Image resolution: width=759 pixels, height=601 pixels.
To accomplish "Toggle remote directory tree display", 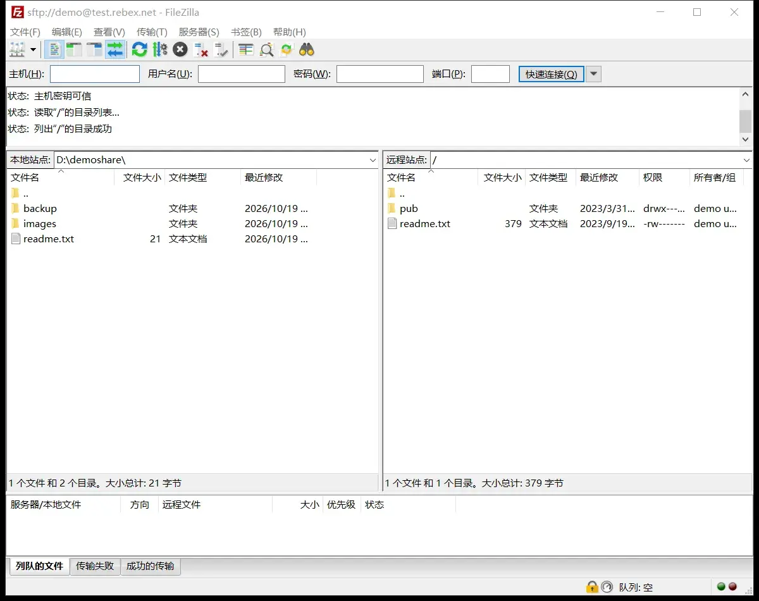I will click(x=94, y=49).
